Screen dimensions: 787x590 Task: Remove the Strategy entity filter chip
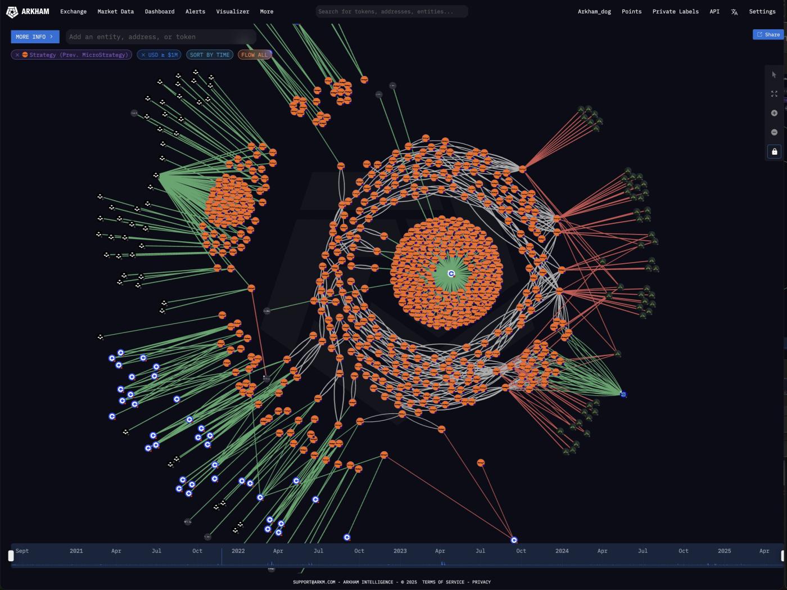tap(17, 55)
